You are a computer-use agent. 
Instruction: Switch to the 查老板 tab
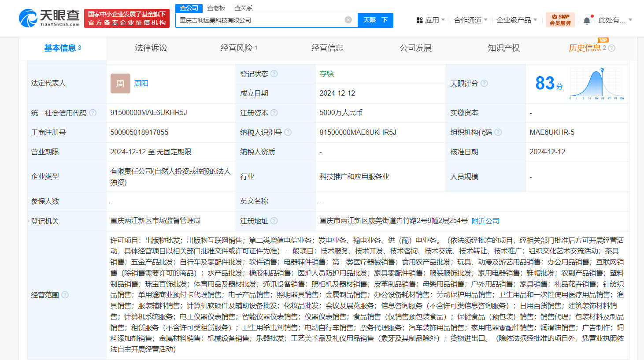[x=216, y=7]
